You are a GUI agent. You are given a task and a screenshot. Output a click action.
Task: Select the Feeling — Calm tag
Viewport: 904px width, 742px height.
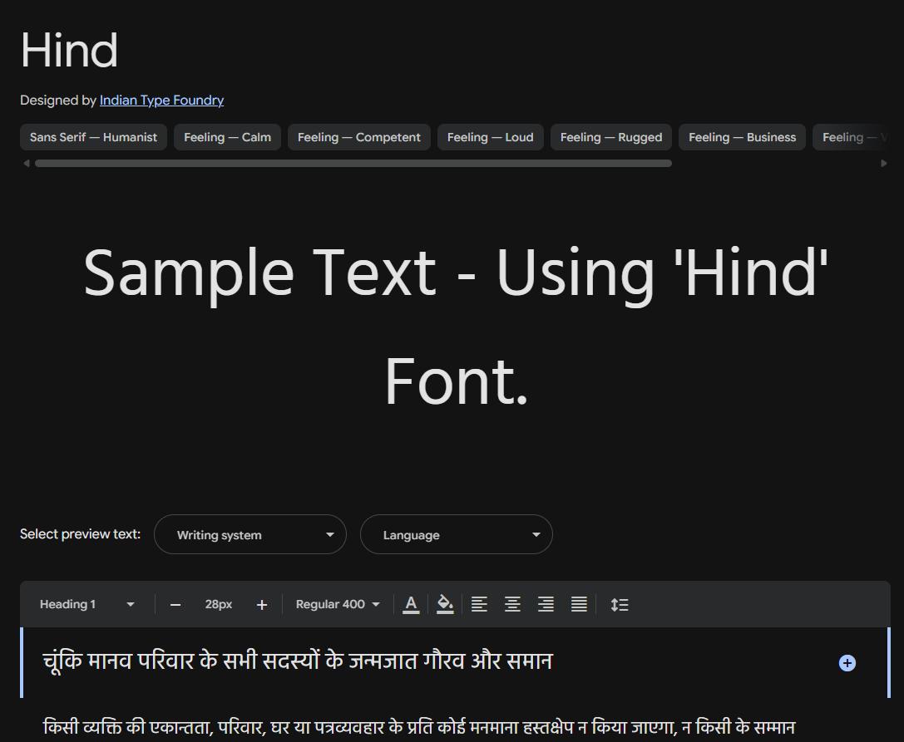(x=227, y=137)
